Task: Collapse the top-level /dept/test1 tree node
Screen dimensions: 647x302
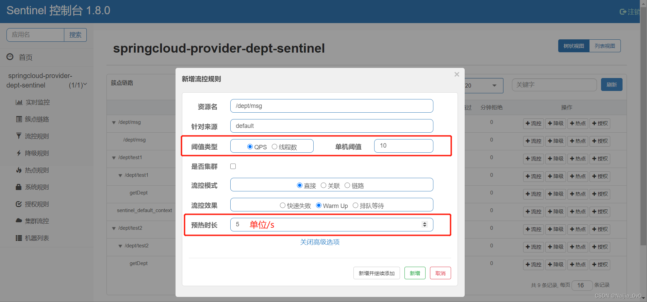Action: [114, 158]
